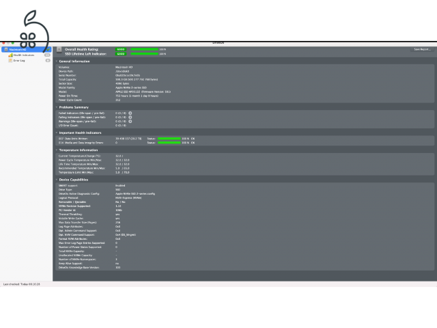Collapse the Problems Summary section
Viewport: 437px width, 328px height.
point(57,107)
